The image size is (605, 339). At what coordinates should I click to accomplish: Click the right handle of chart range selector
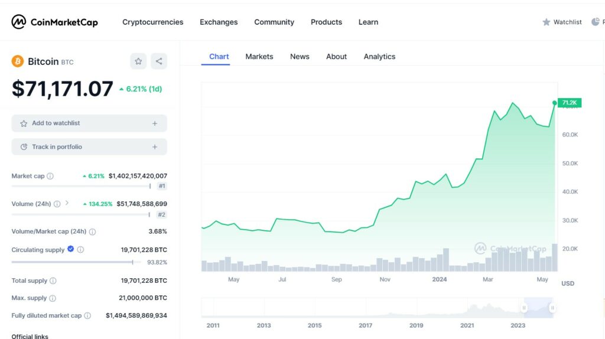[x=552, y=308]
